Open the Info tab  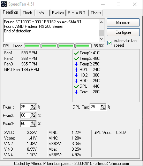pos(40,13)
